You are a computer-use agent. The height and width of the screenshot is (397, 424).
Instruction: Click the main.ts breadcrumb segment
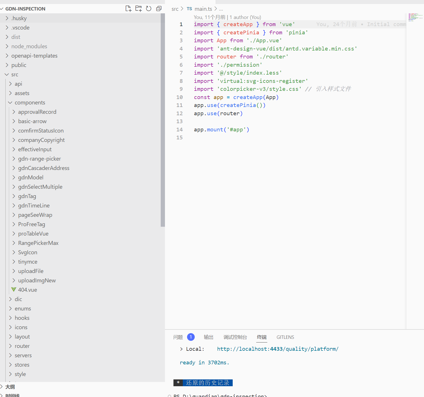203,9
